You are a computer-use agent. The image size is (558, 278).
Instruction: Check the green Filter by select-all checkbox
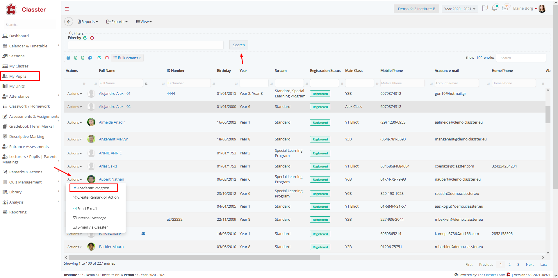(x=85, y=38)
